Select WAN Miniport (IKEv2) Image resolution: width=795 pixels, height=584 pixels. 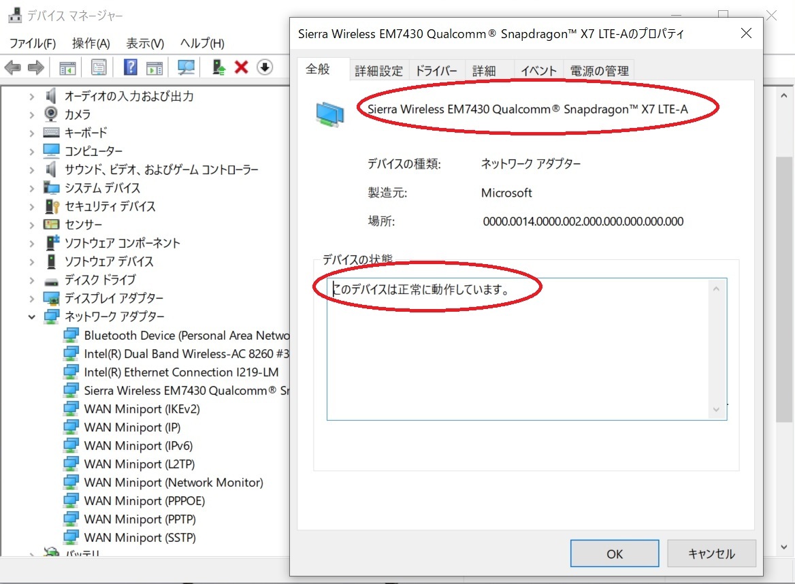tap(132, 409)
